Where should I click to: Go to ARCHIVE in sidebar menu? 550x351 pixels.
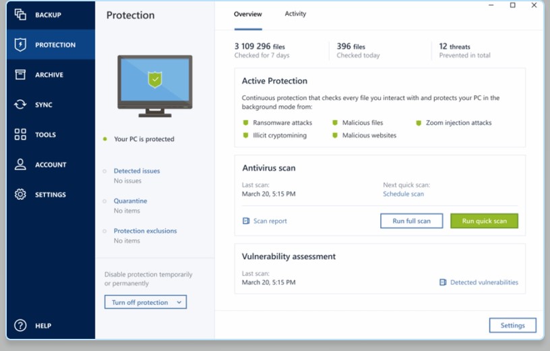(49, 75)
